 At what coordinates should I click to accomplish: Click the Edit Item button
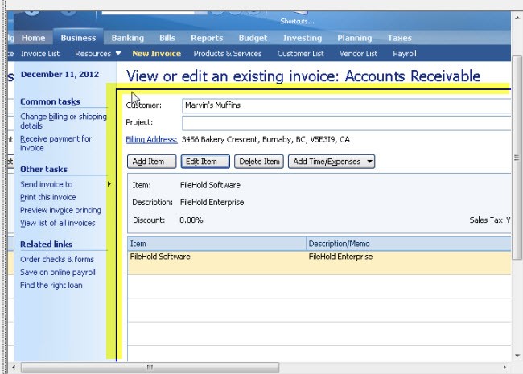(205, 162)
